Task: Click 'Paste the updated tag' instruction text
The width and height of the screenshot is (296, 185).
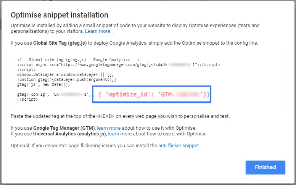Action: click(120, 116)
